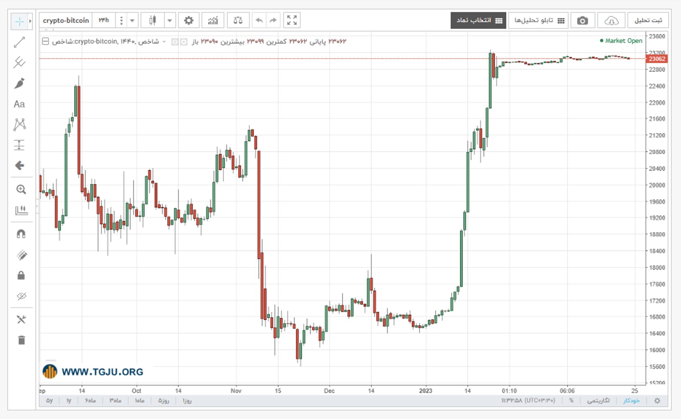Select the long position prediction tool

(x=19, y=145)
